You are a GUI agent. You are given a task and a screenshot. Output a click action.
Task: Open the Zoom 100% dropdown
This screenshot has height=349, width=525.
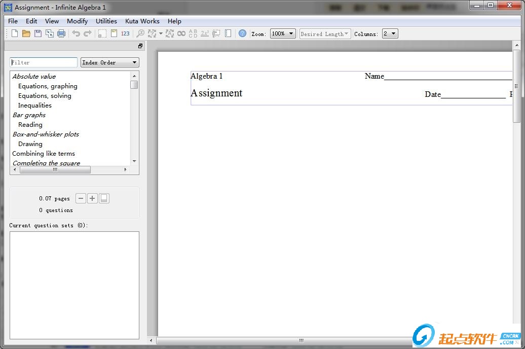point(283,33)
